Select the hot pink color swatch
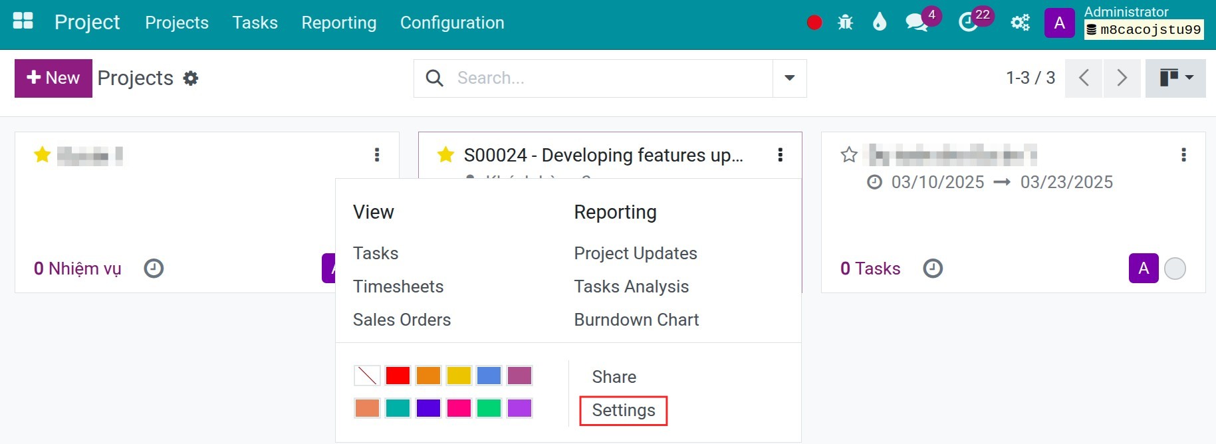Image resolution: width=1216 pixels, height=444 pixels. 459,408
